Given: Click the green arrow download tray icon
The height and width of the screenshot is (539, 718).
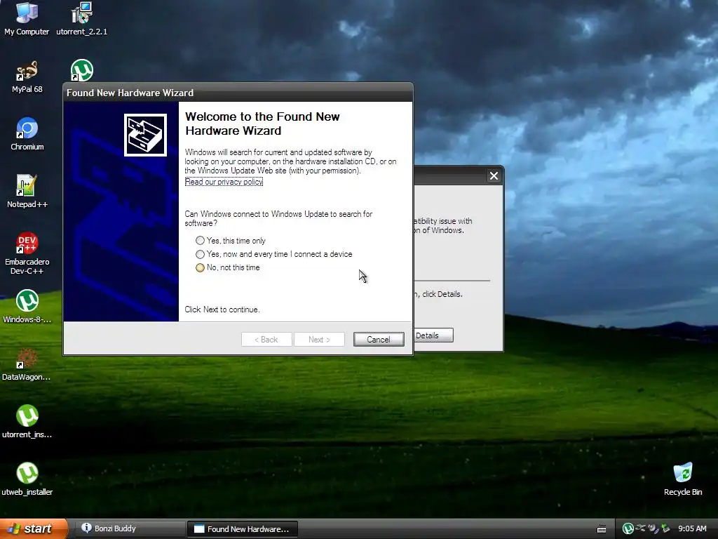Looking at the screenshot, I should [x=665, y=528].
